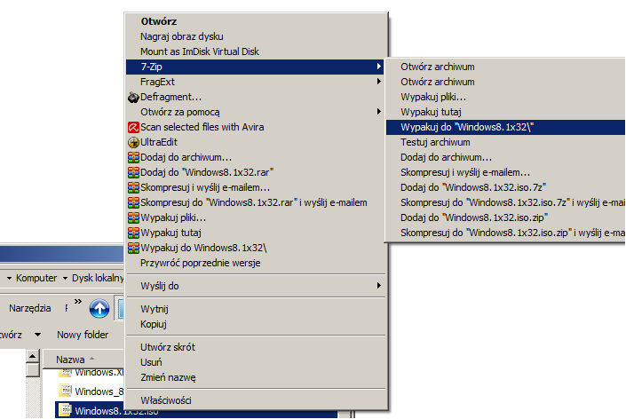
Task: Click WinRAR icon beside Wypakuj do Windows8.1x32\
Action: [x=133, y=249]
